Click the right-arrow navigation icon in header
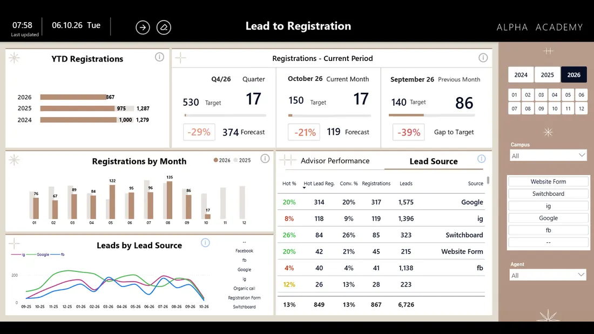594x334 pixels. click(143, 28)
